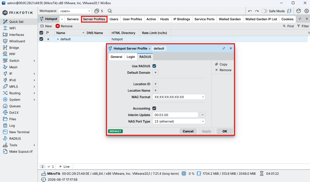
Task: Click the Cancel button
Action: tap(188, 131)
